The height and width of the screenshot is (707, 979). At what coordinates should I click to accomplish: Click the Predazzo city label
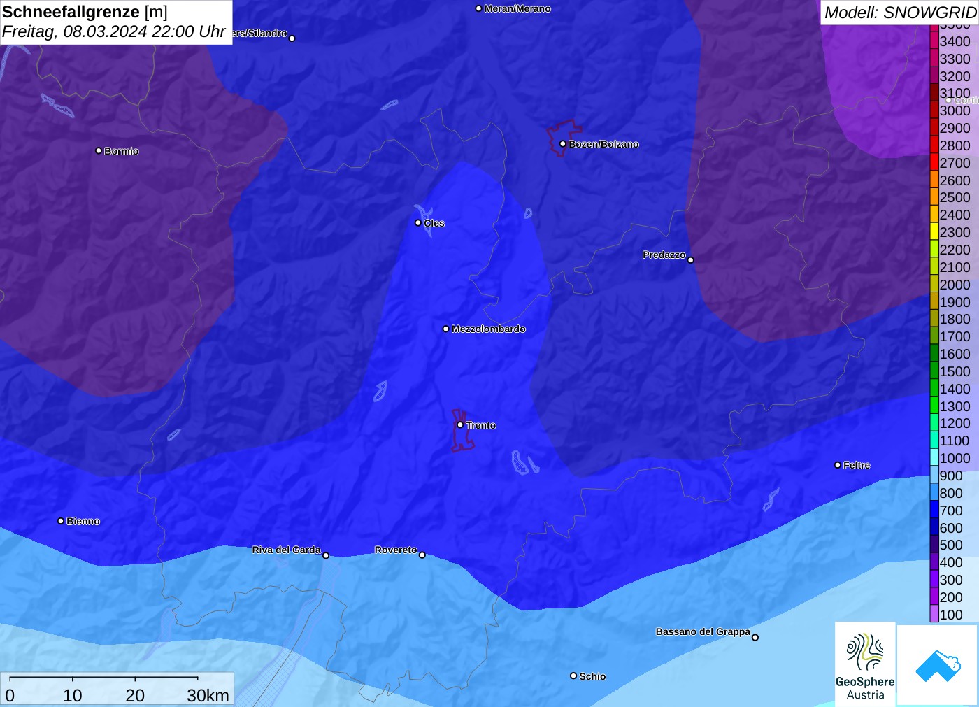tap(664, 255)
